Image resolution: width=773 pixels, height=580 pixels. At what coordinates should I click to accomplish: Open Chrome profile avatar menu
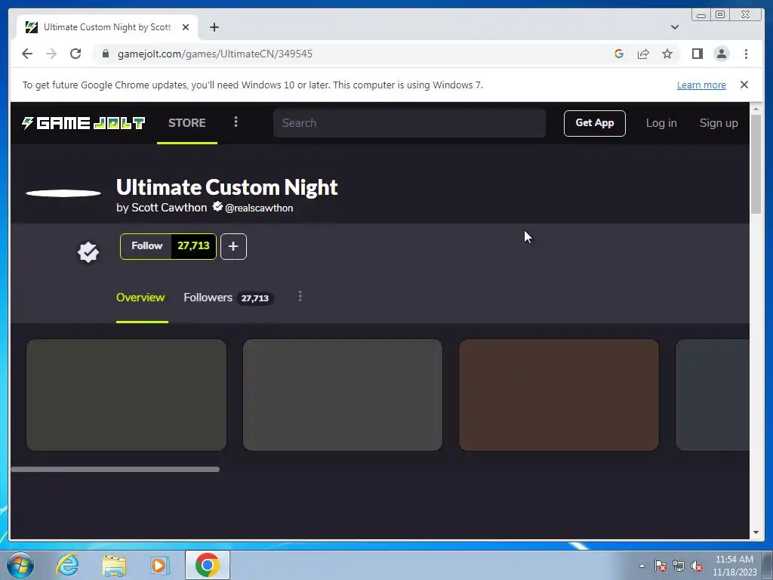click(722, 54)
